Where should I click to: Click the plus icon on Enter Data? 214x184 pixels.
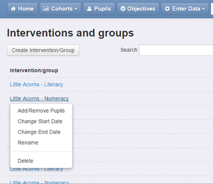167,9
